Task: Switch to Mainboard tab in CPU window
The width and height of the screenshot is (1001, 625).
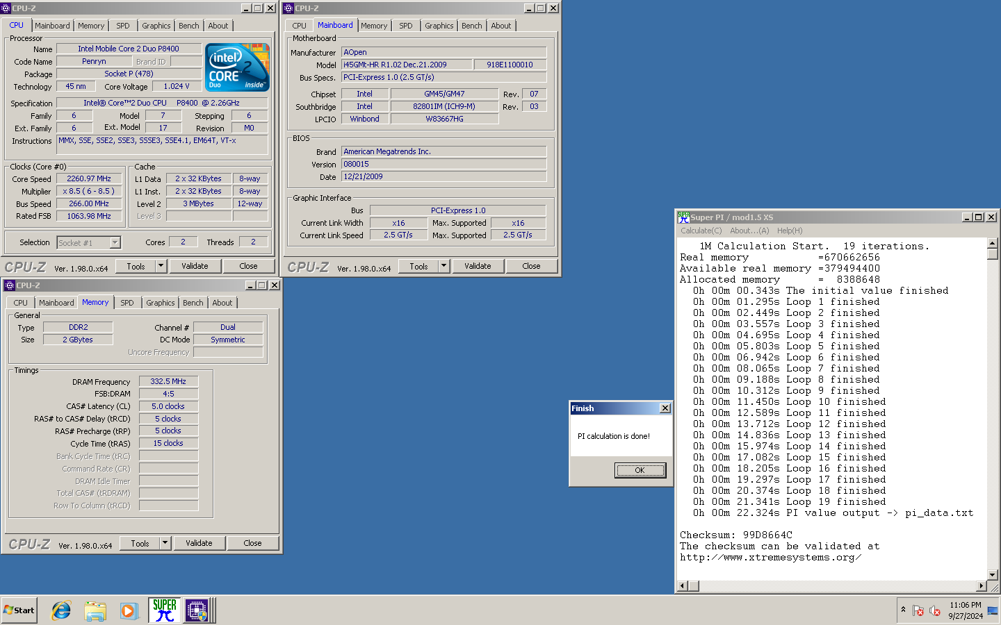Action: [53, 26]
